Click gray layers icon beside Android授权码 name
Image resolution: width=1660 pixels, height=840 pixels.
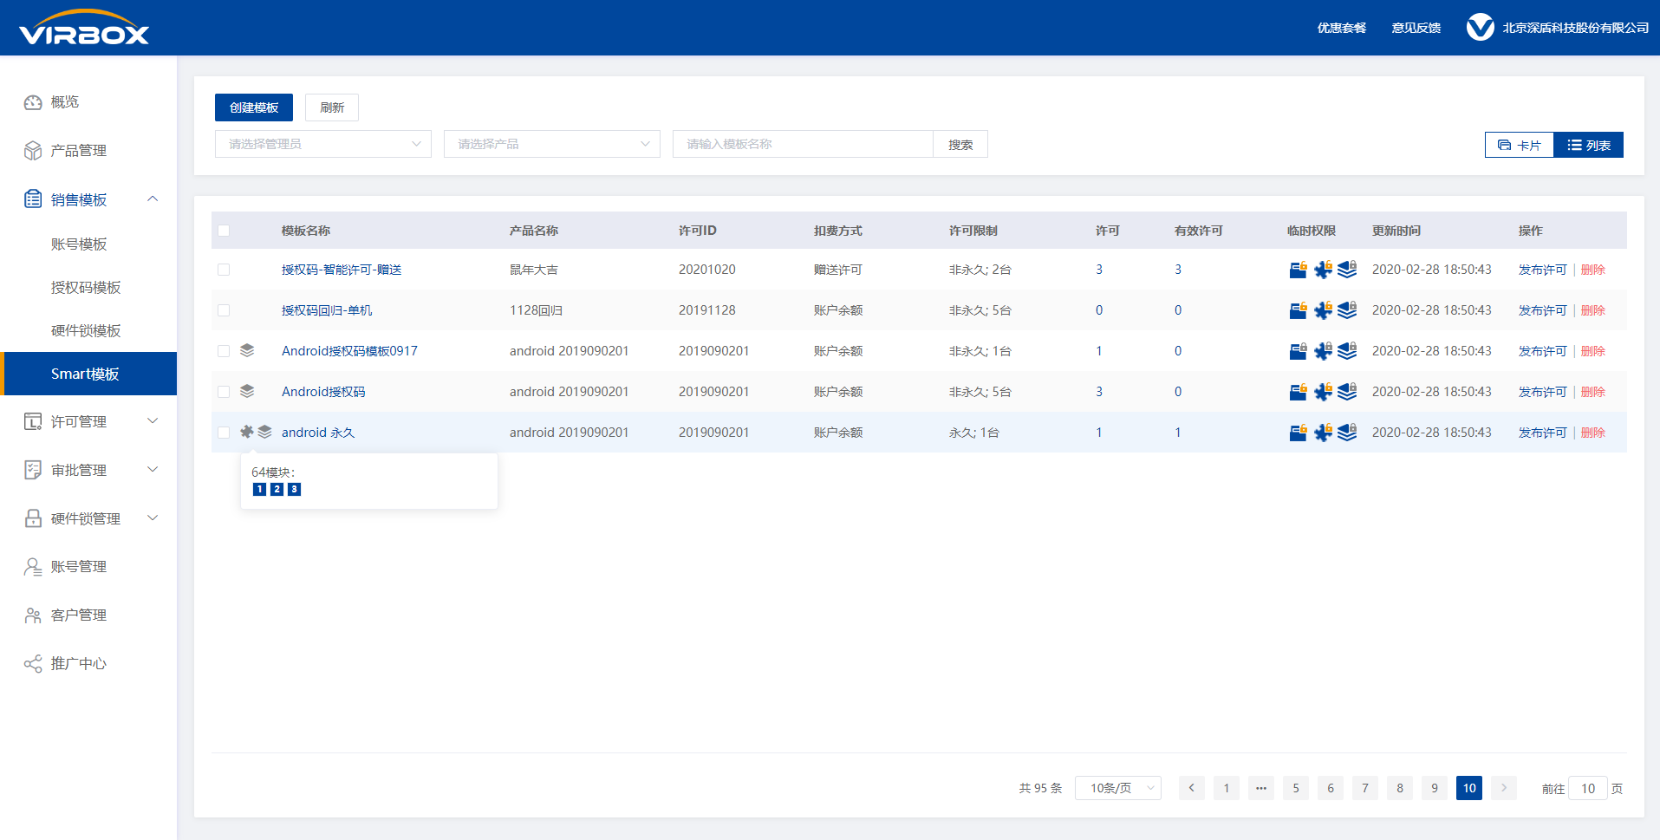coord(247,391)
